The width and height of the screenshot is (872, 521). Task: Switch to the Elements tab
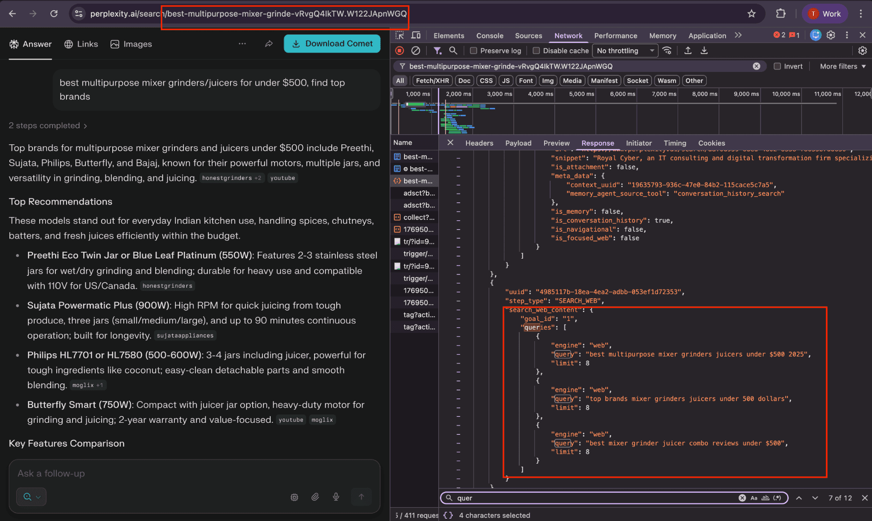449,36
